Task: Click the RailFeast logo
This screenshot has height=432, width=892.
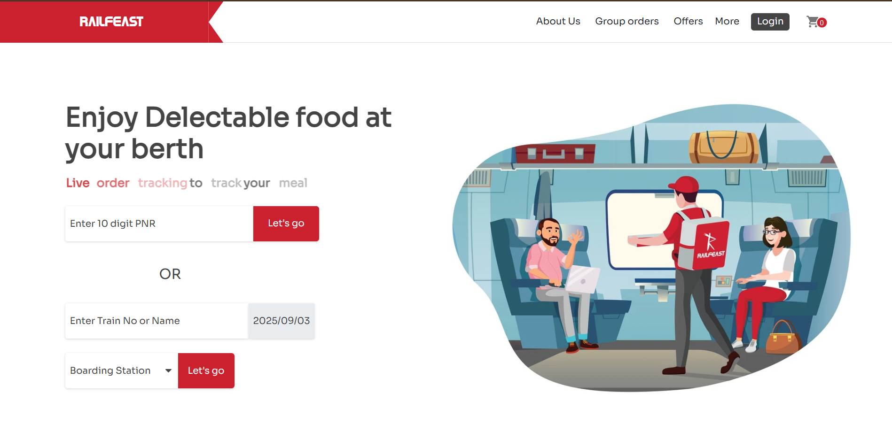Action: [x=111, y=22]
